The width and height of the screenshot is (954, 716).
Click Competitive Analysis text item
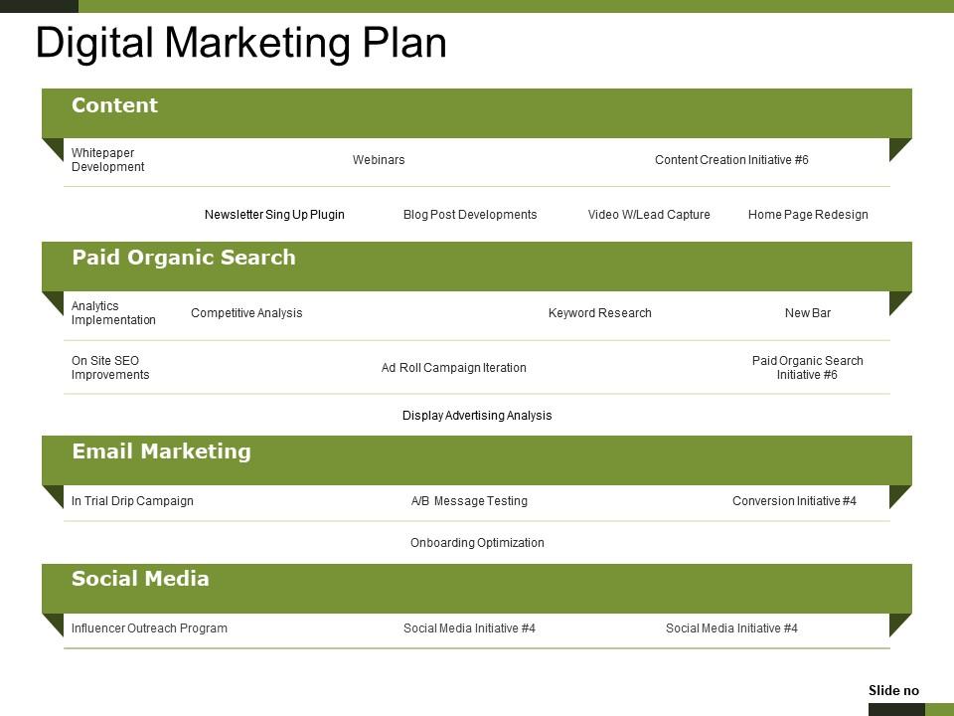pos(246,313)
